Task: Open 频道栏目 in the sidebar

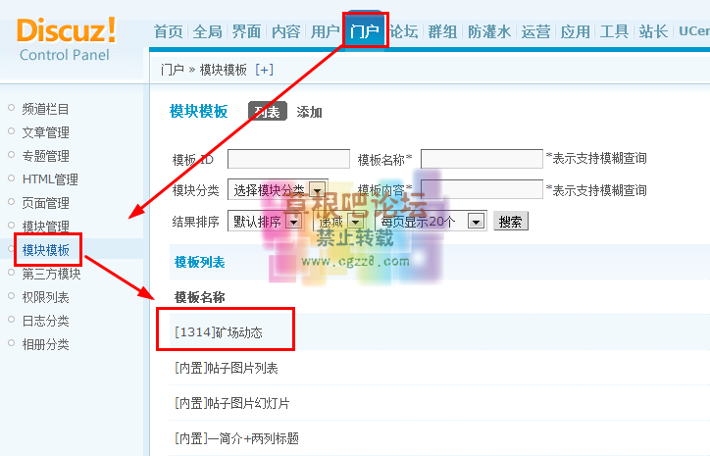Action: [x=45, y=109]
